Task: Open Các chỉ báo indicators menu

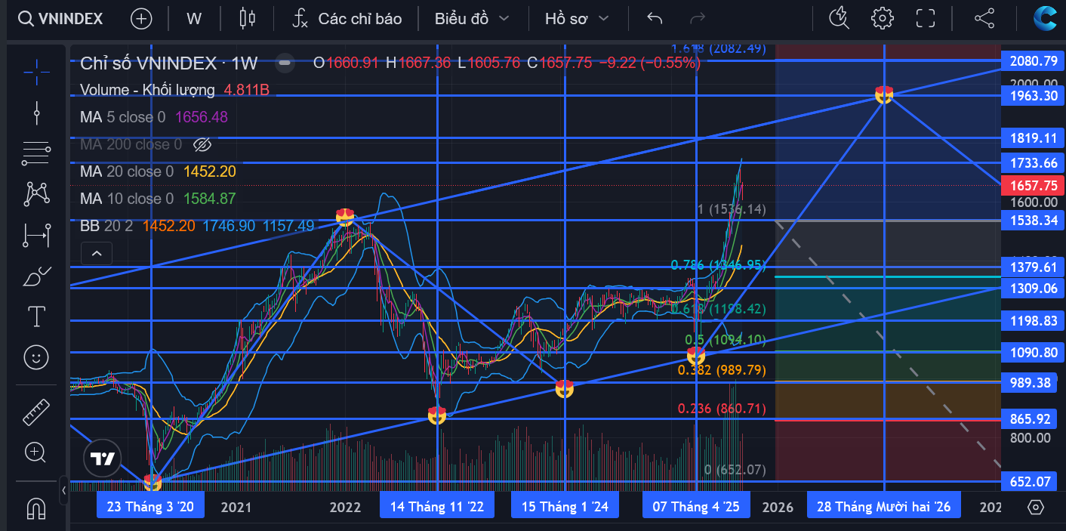Action: pyautogui.click(x=347, y=19)
